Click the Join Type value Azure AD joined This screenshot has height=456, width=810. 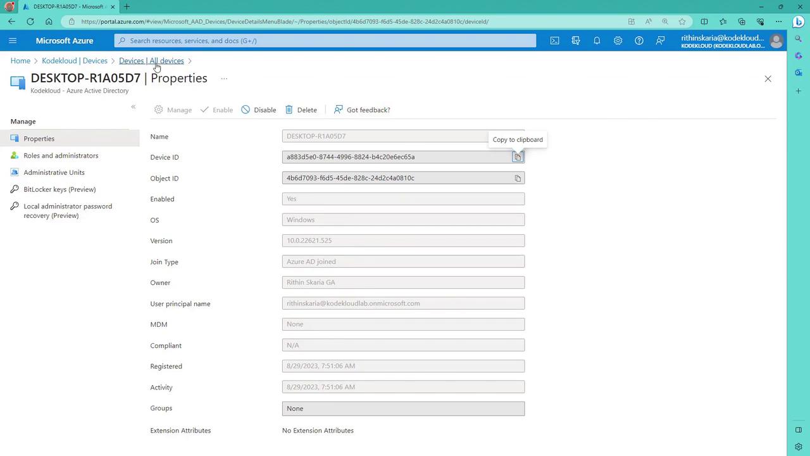pos(403,262)
